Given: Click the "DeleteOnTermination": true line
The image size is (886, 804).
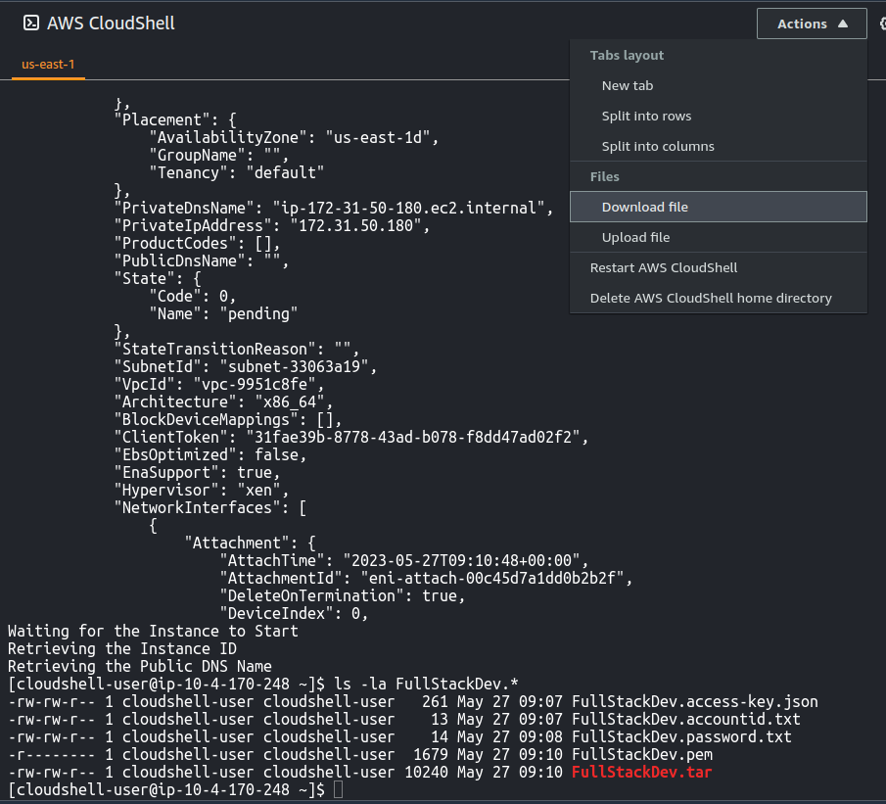Looking at the screenshot, I should 343,596.
